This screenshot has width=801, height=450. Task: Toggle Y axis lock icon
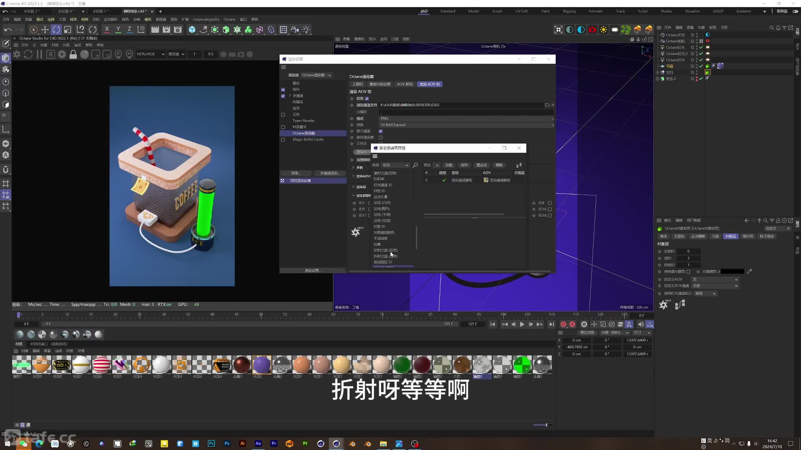118,30
